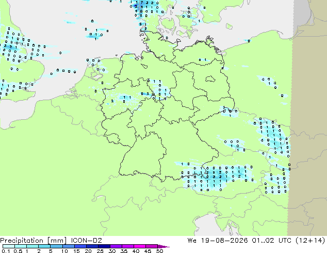The image size is (327, 253).
Task: Click the legend tick label '30'
Action: click(112, 251)
